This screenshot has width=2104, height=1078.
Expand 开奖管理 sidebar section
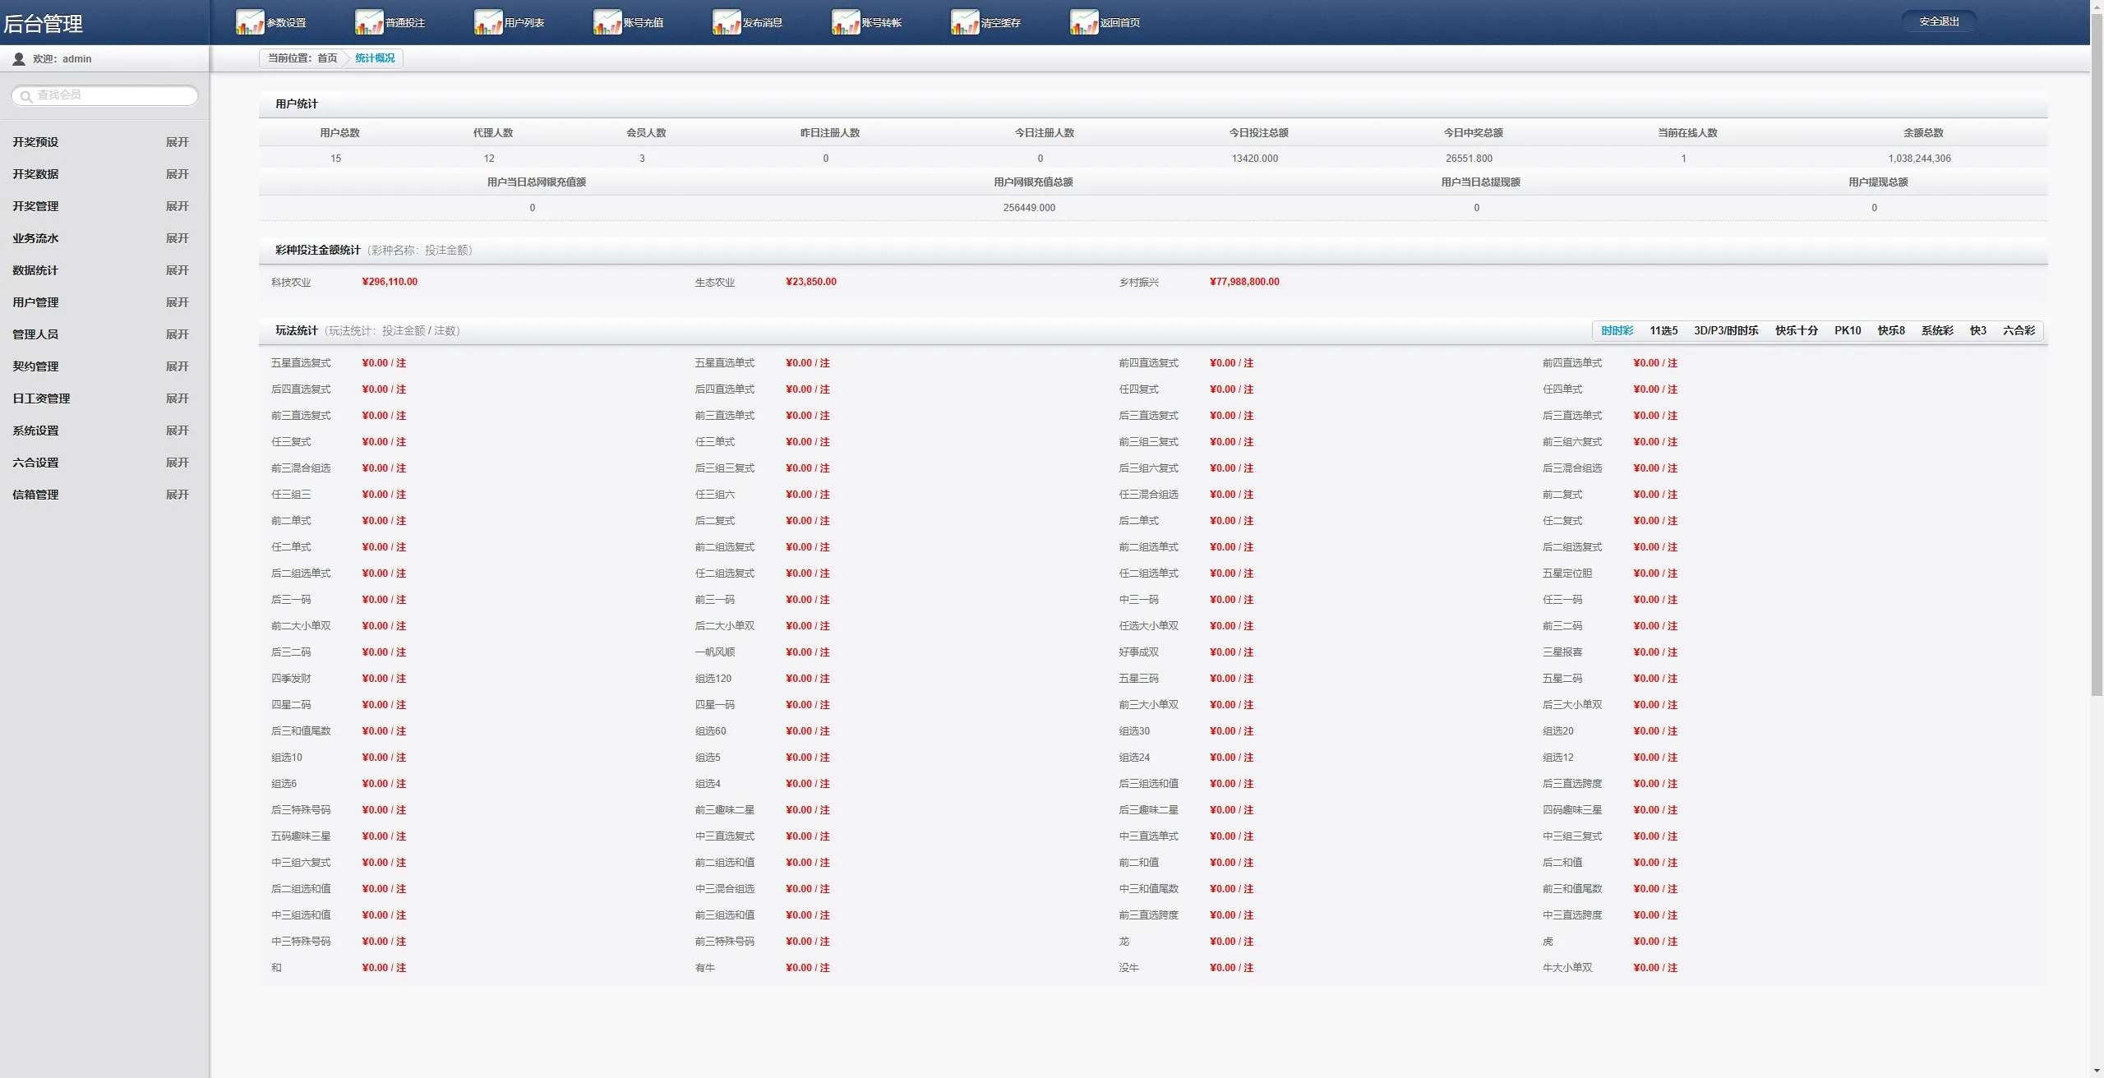(x=177, y=206)
